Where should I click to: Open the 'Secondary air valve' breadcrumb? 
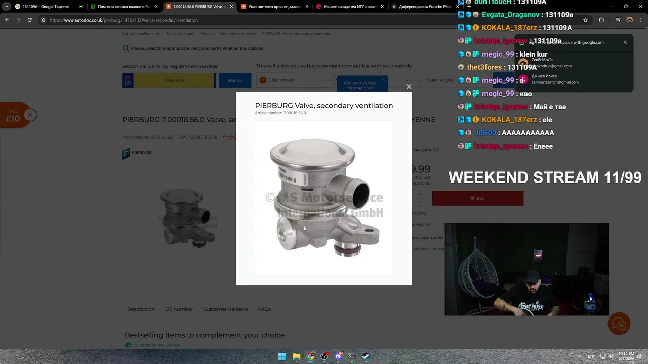click(238, 34)
